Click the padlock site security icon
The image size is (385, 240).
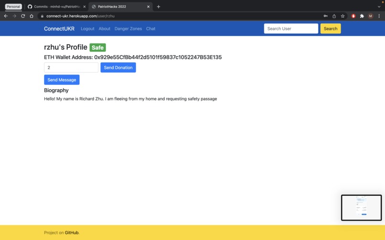[x=42, y=16]
